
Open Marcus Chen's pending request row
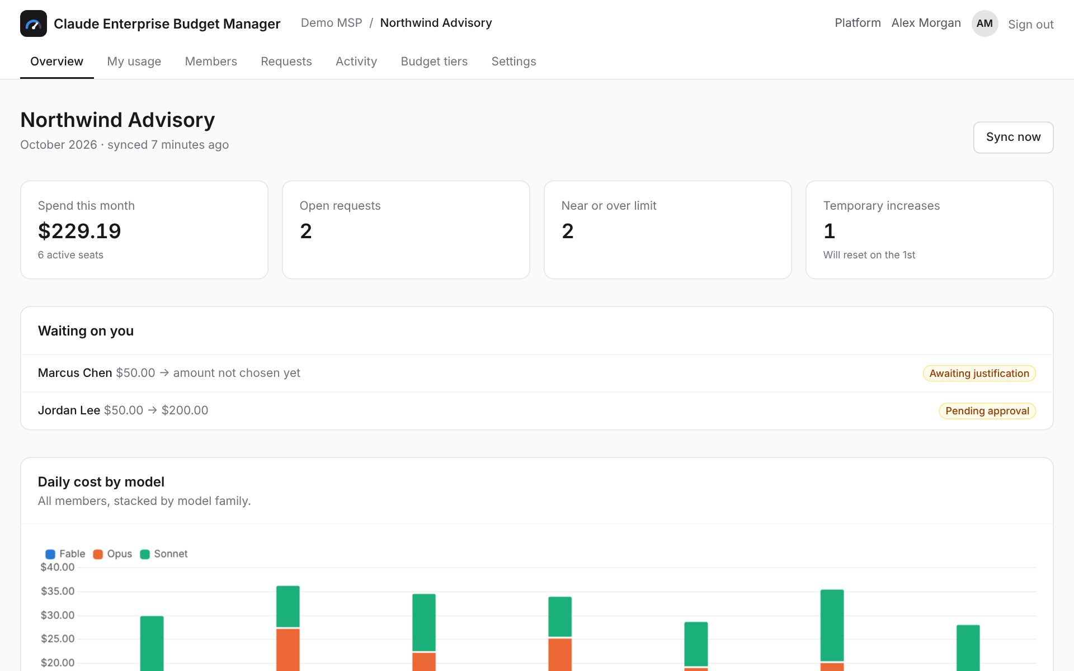[x=537, y=373]
